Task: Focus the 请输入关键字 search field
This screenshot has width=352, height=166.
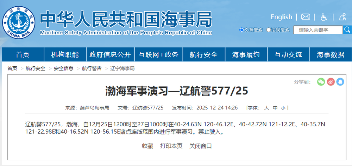Action: pyautogui.click(x=318, y=30)
